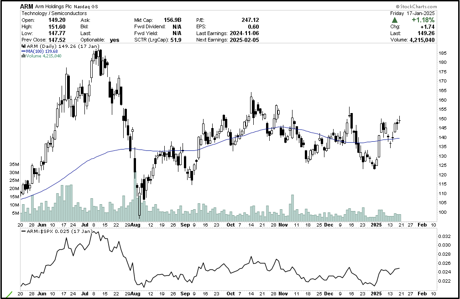Click the 0.022 ratio axis label
The width and height of the screenshot is (460, 299).
pyautogui.click(x=444, y=281)
